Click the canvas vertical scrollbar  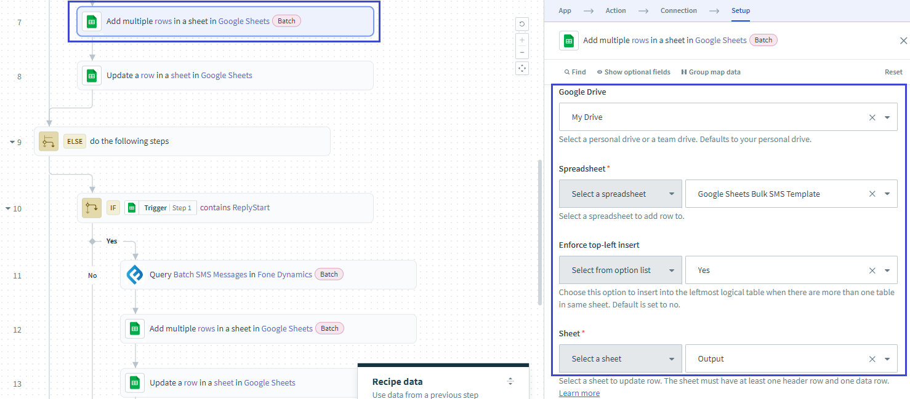[540, 232]
